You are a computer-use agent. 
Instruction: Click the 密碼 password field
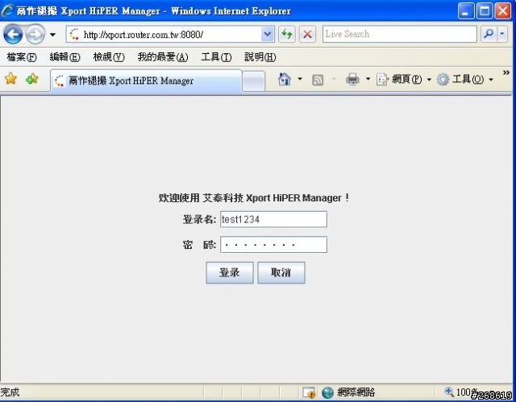click(273, 245)
